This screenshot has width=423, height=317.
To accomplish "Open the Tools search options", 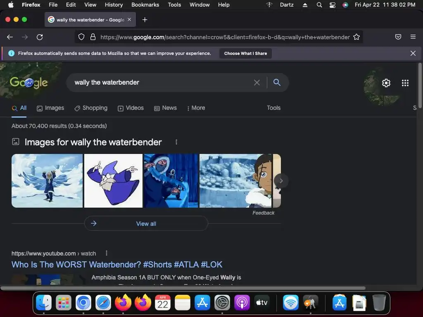I will point(273,108).
